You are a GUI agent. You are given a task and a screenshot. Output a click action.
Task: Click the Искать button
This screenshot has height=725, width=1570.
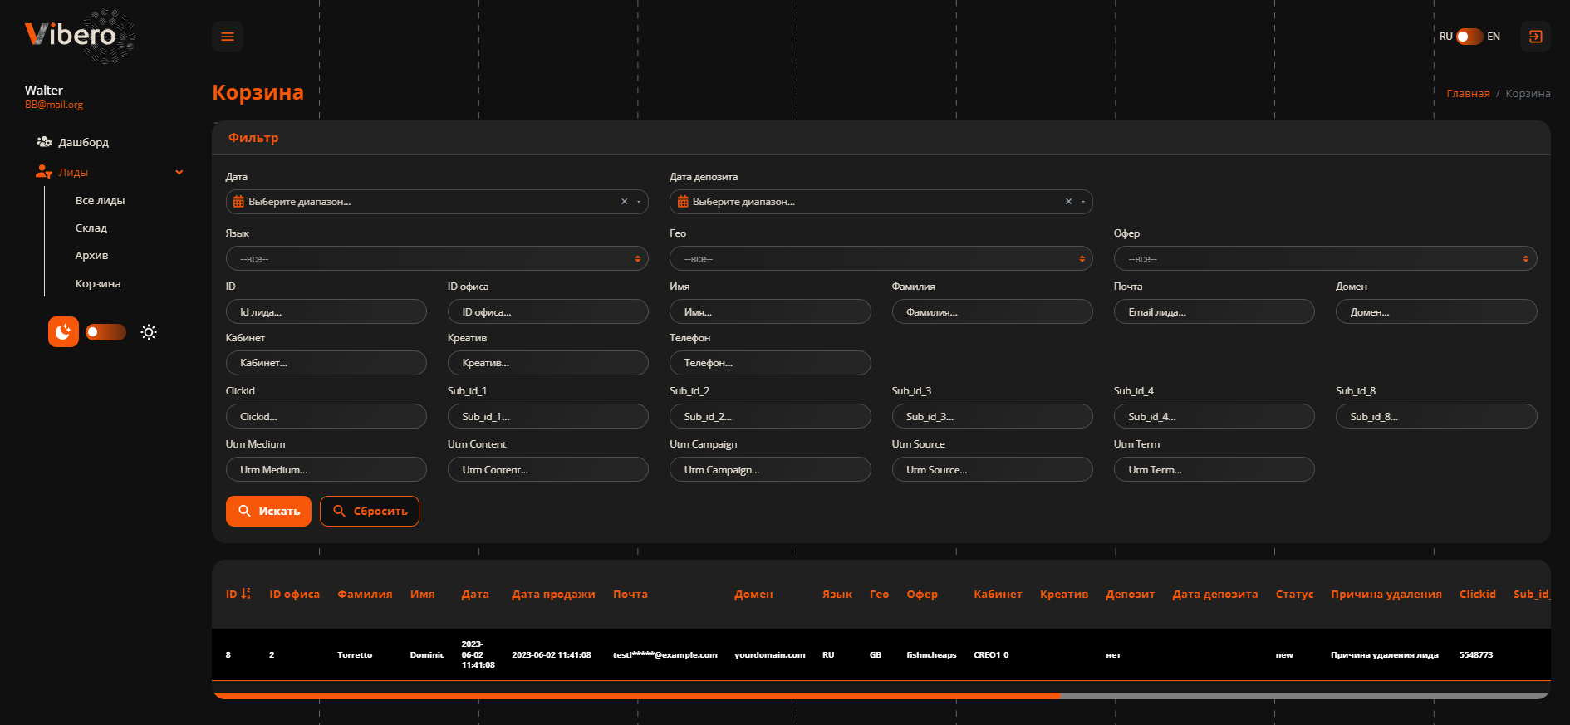(268, 512)
